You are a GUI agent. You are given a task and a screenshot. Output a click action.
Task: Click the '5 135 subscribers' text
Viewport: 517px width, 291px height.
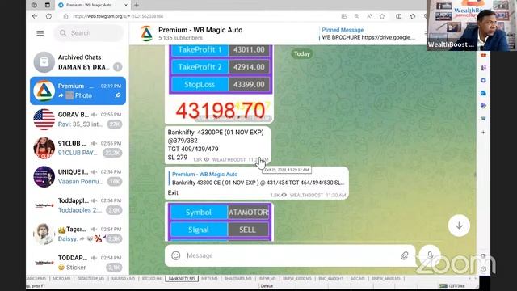(x=180, y=38)
